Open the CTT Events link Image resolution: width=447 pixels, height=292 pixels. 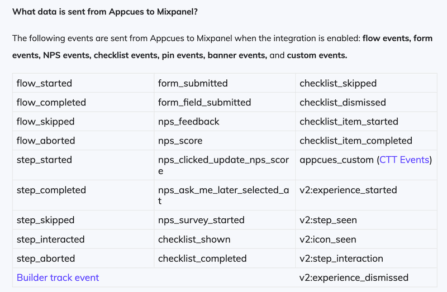pyautogui.click(x=404, y=160)
